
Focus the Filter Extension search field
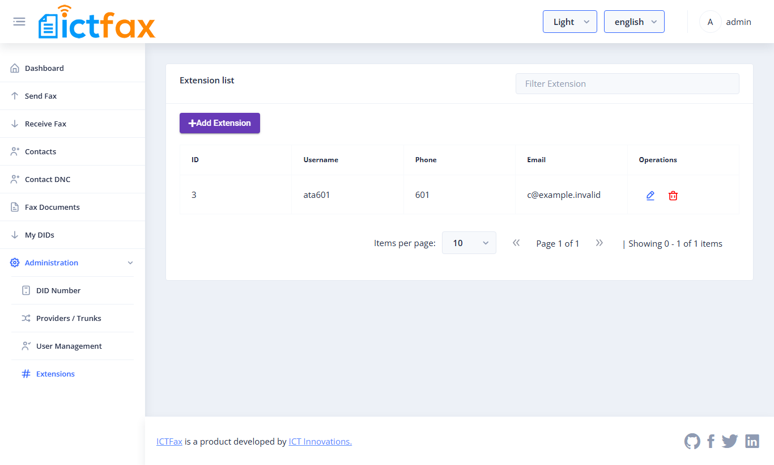pos(627,83)
